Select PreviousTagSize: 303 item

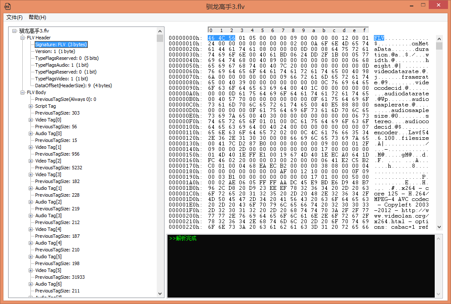click(x=57, y=113)
